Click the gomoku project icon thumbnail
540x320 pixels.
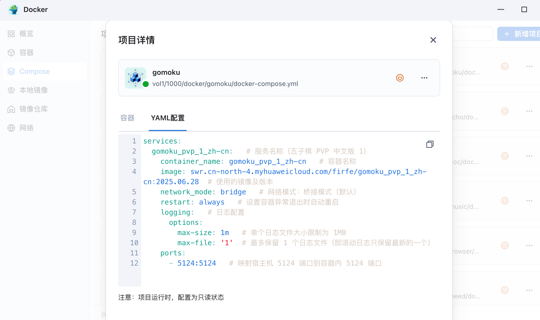pos(136,78)
